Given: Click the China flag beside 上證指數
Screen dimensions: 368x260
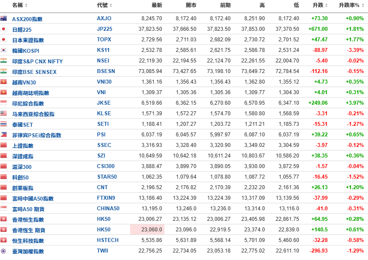Looking at the screenshot, I should (x=3, y=145).
